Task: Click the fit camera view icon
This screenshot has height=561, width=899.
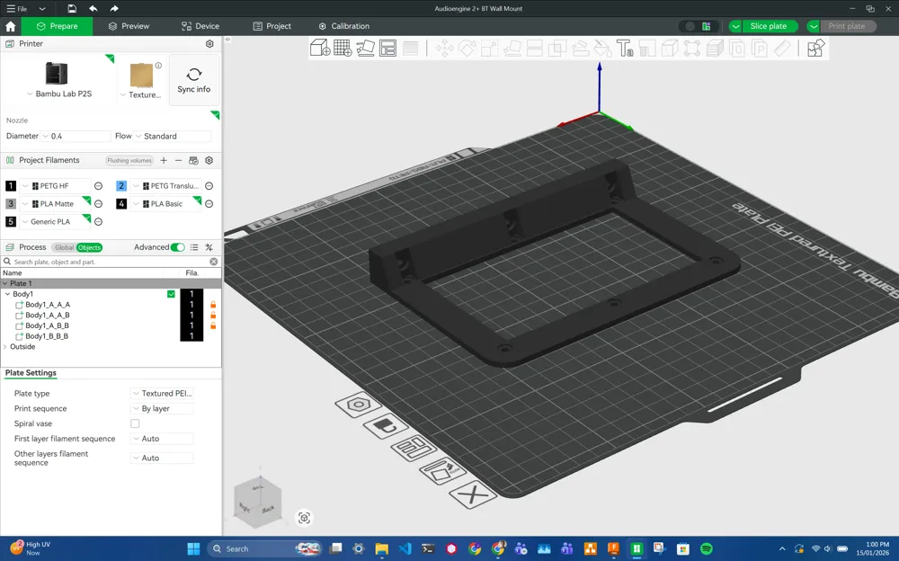Action: [304, 518]
